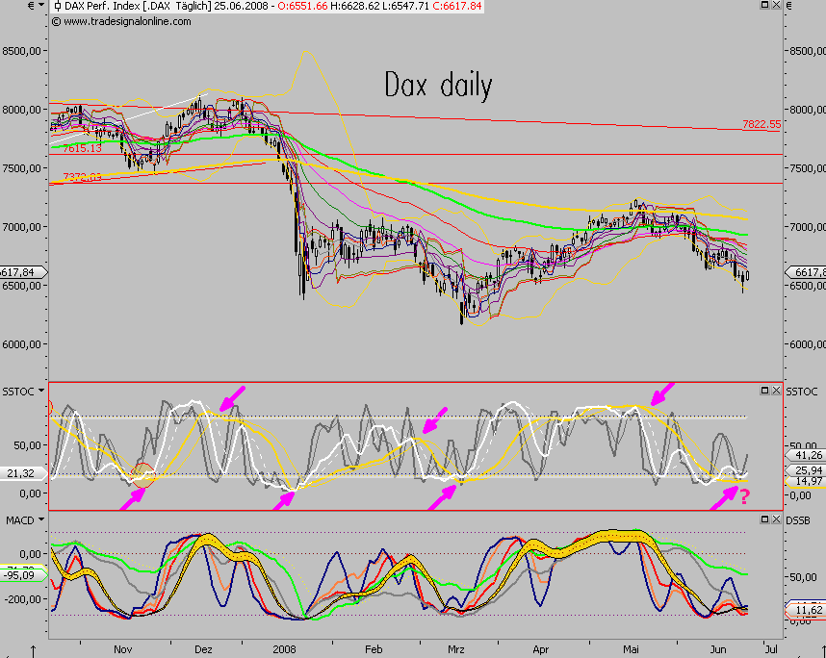Click the 8500,00 left axis price label
The height and width of the screenshot is (658, 826).
(x=21, y=51)
